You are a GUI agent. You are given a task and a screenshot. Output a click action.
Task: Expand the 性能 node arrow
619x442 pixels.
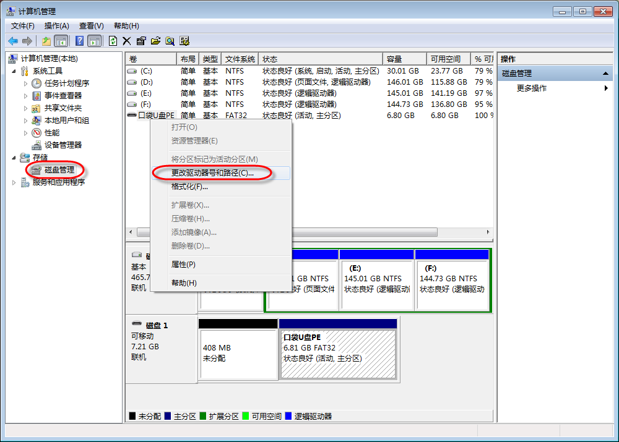(25, 133)
